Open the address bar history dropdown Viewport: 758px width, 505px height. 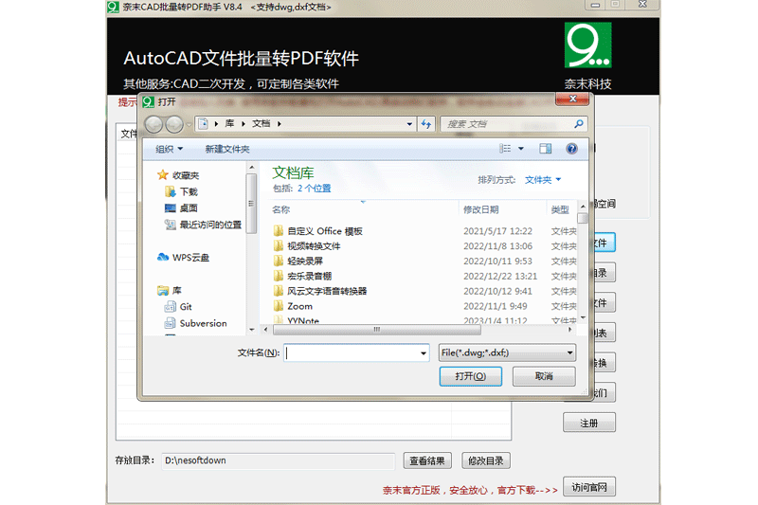pyautogui.click(x=409, y=124)
